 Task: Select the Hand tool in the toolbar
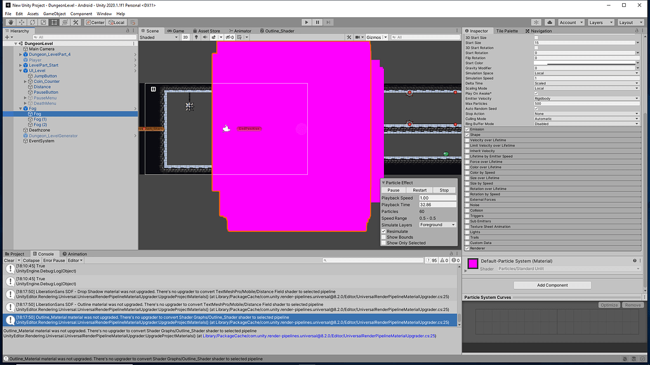click(x=11, y=23)
